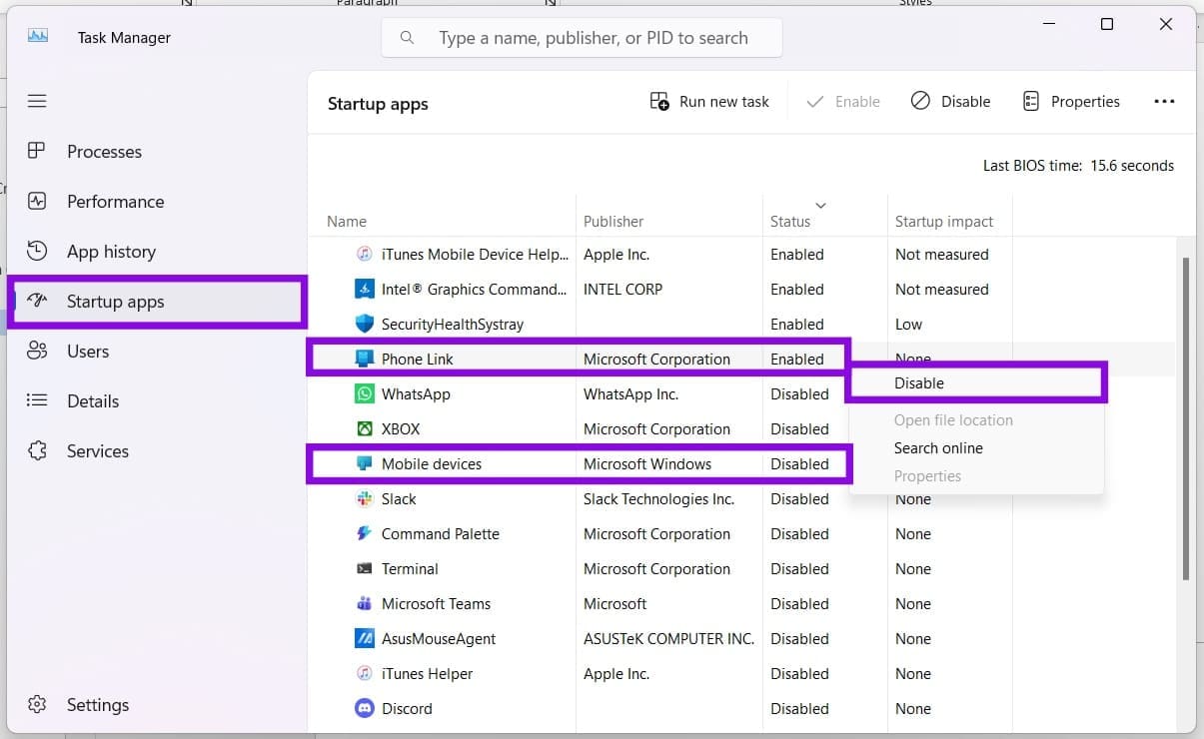Click the Status column sort chevron
Screen dimensions: 1204x739
820,206
